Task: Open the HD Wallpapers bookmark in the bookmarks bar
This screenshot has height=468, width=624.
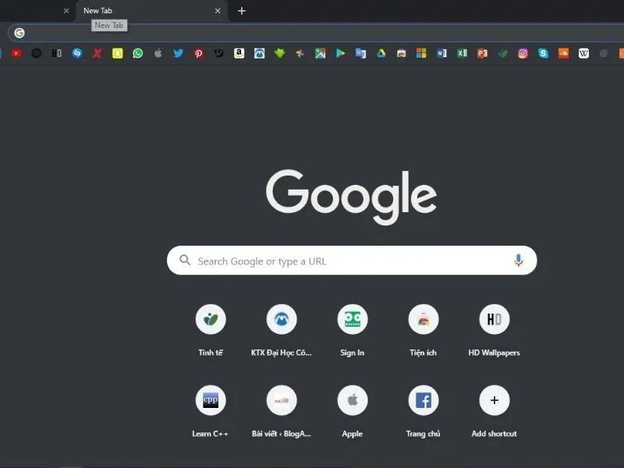Action: click(x=56, y=53)
